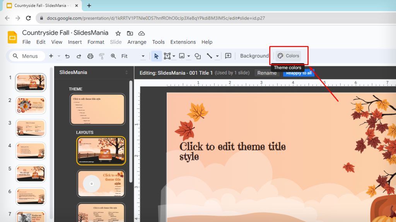The height and width of the screenshot is (222, 396).
Task: Open the Line tool options dropdown
Action: click(x=217, y=56)
